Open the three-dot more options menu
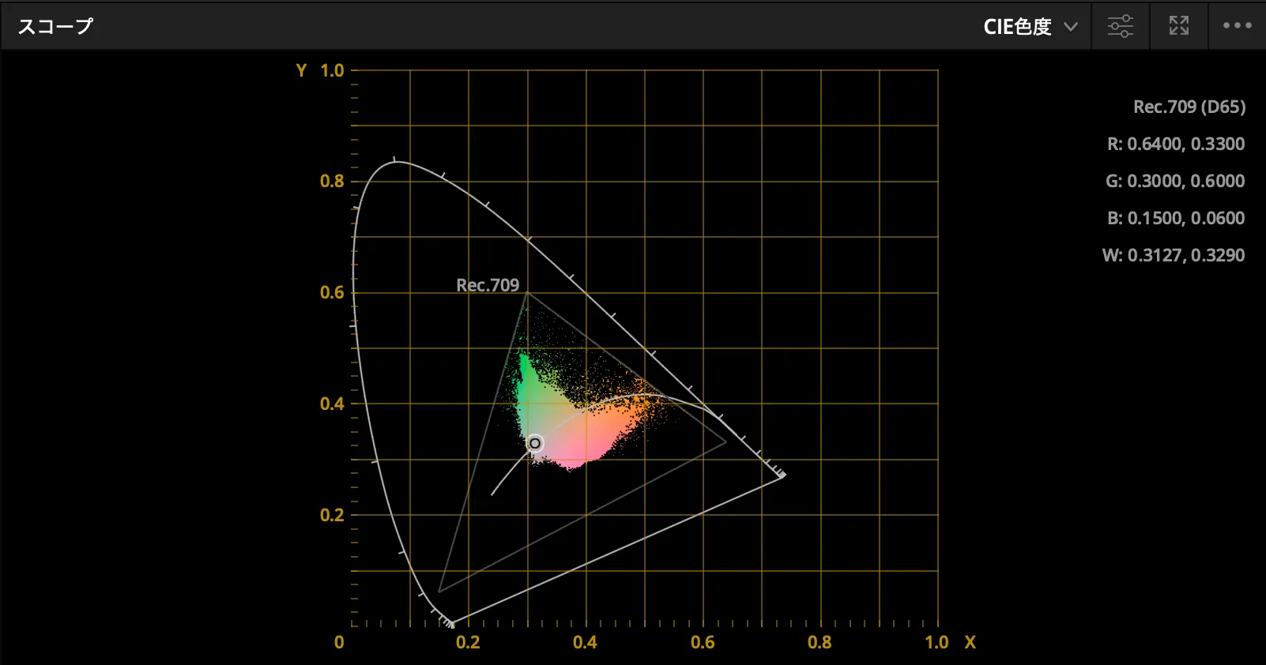1266x665 pixels. [1237, 26]
